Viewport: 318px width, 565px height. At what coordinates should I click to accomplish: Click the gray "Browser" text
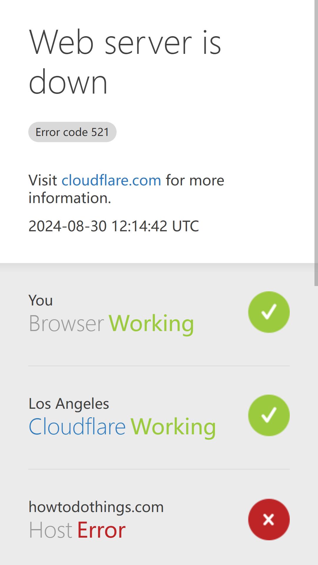[x=66, y=323]
